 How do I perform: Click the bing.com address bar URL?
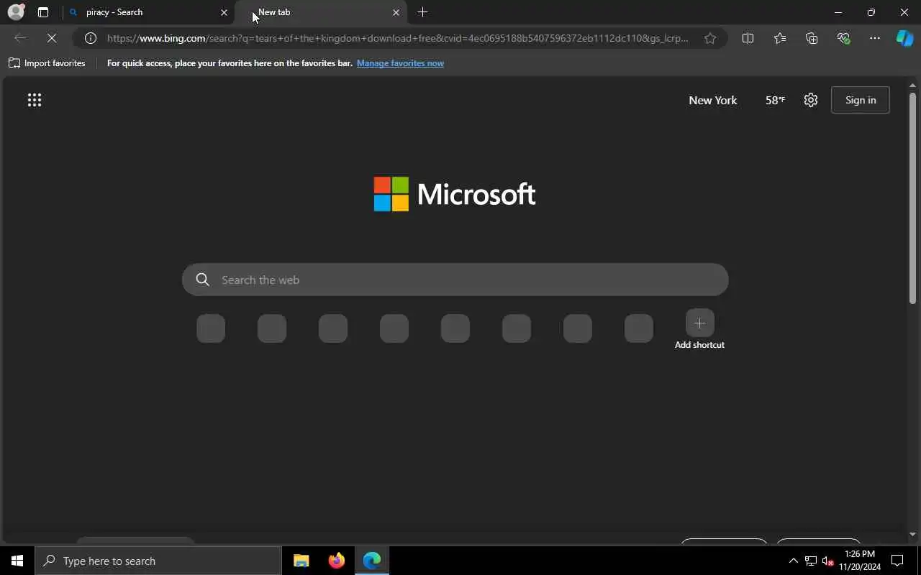(x=398, y=38)
